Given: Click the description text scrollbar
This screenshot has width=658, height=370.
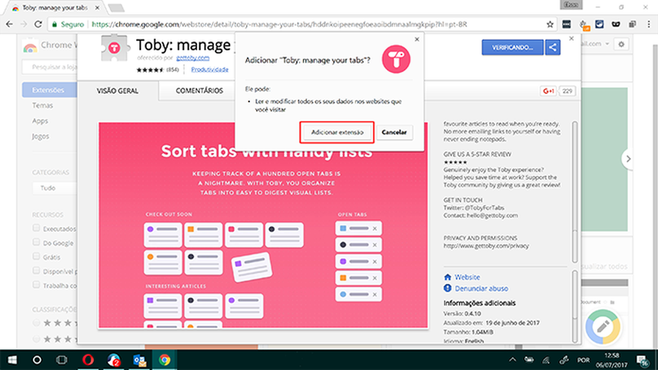Looking at the screenshot, I should pyautogui.click(x=574, y=193).
